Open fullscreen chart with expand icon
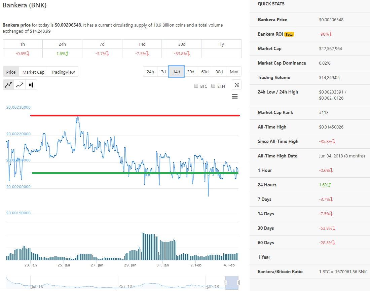This screenshot has height=291, width=370. coord(237,85)
